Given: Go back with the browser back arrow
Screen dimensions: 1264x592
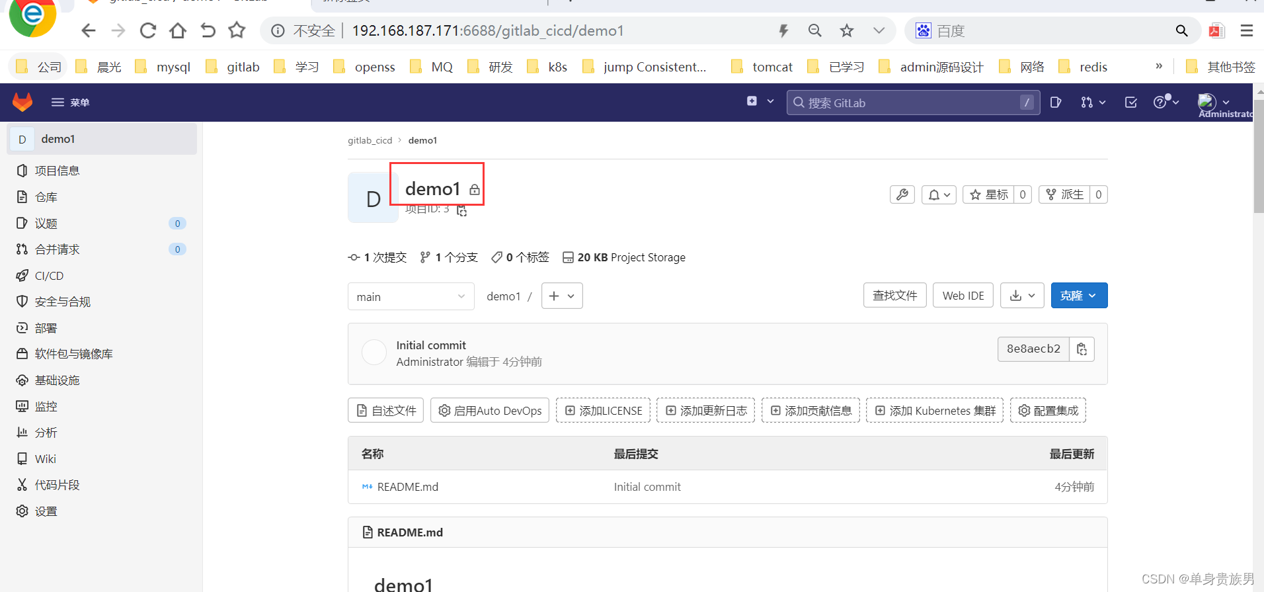Looking at the screenshot, I should 89,30.
